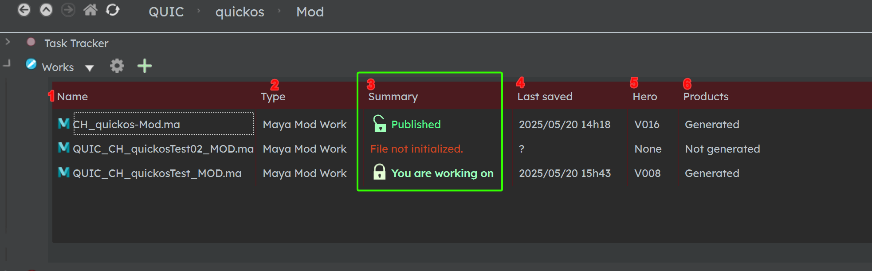Click the back navigation arrow icon
Viewport: 872px width, 271px height.
[x=24, y=10]
